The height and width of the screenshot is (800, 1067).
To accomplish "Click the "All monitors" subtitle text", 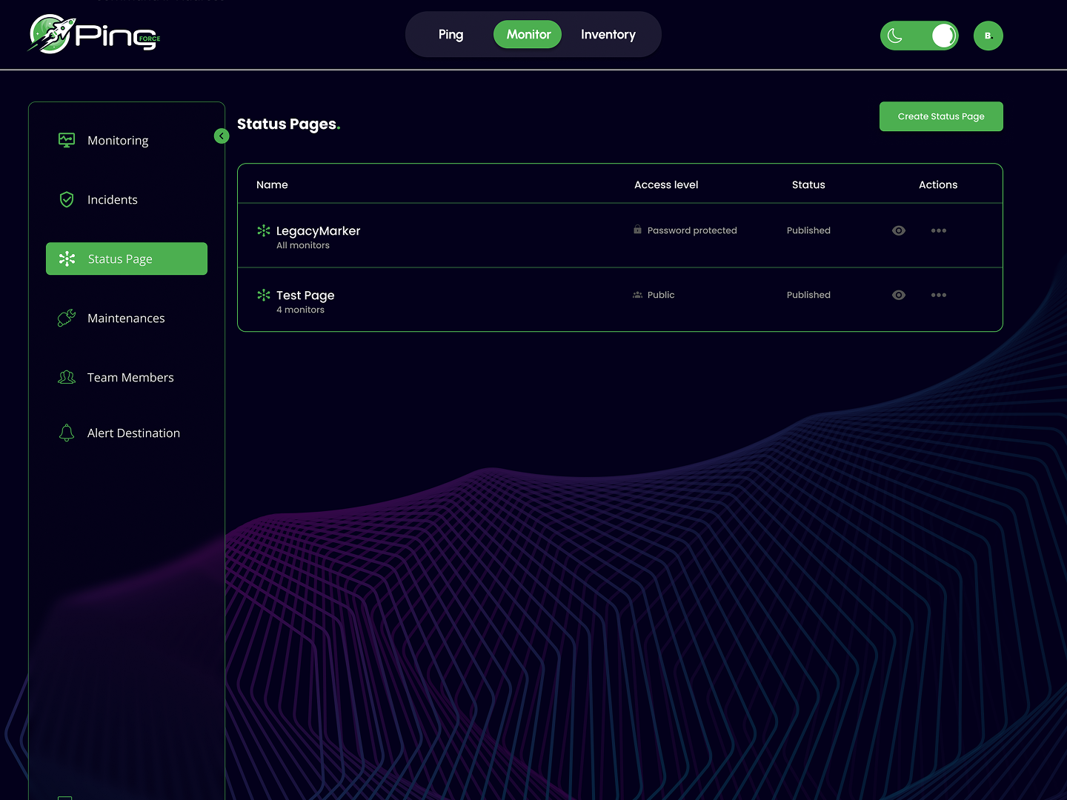I will point(303,245).
